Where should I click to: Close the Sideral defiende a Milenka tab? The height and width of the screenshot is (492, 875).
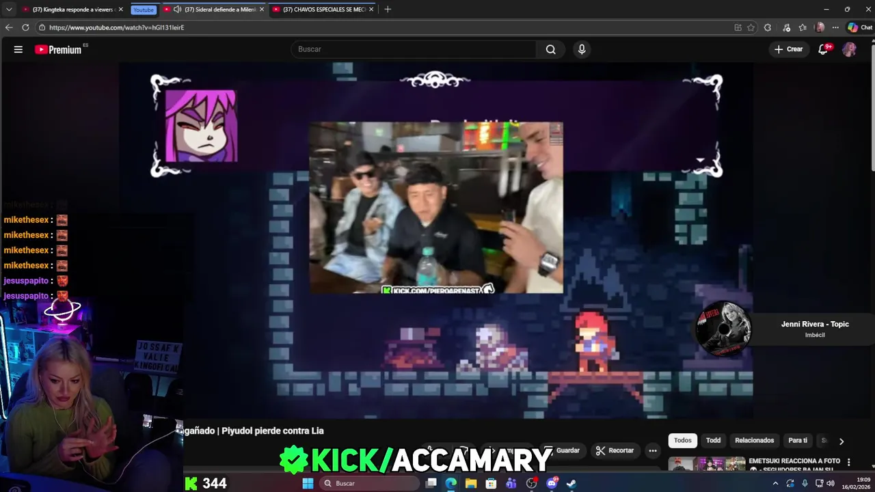[x=262, y=10]
